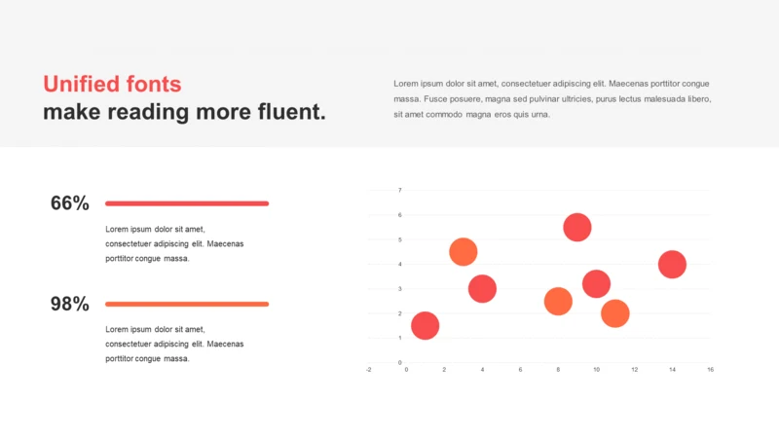Select description text under the 66% bar
Viewport: 779px width, 438px height.
174,244
